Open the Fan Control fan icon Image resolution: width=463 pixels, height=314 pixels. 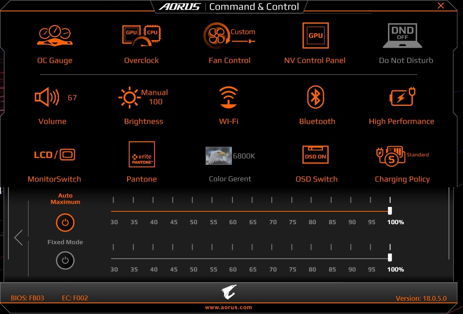point(216,36)
